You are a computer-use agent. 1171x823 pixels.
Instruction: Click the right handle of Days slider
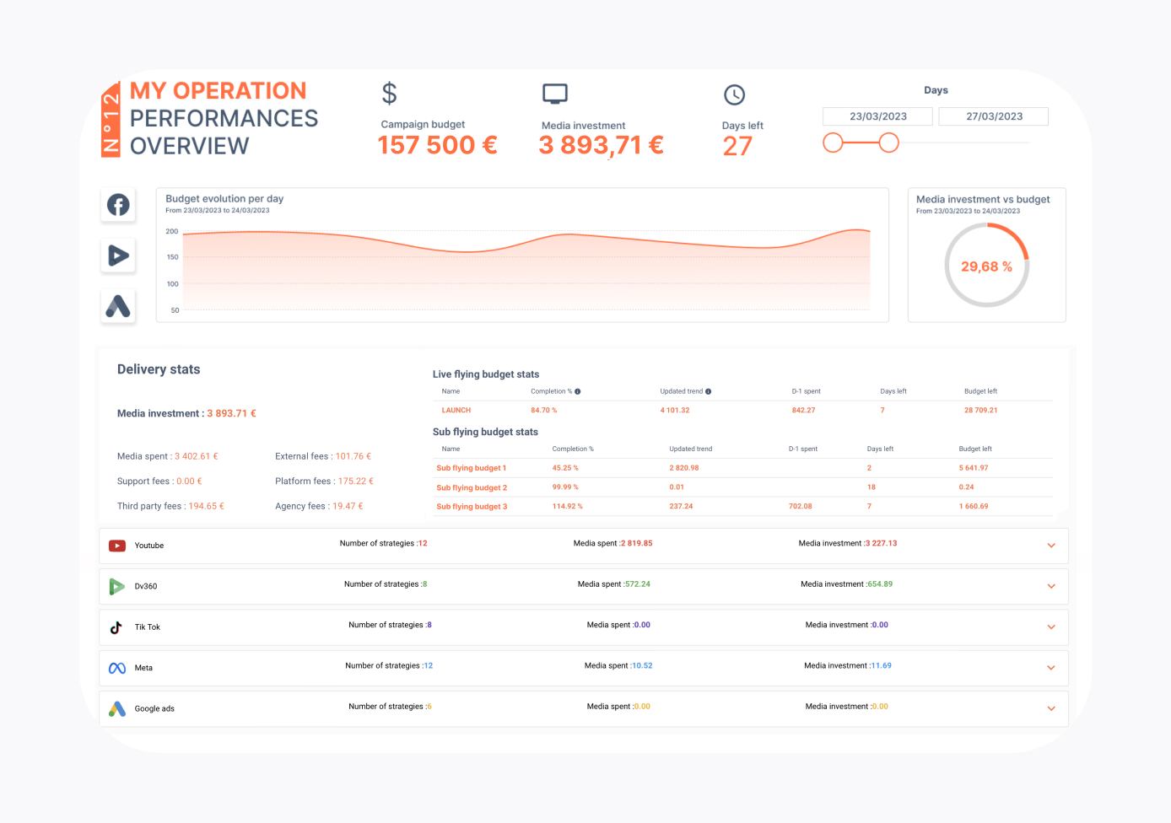click(x=888, y=143)
